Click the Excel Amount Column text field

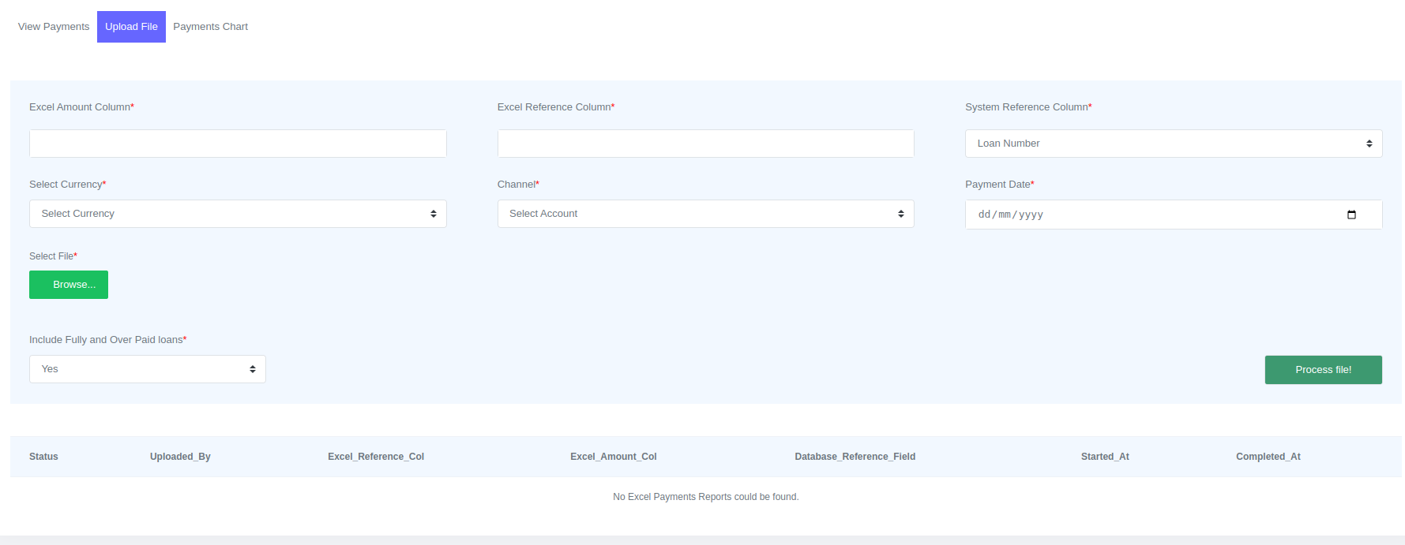pos(238,144)
